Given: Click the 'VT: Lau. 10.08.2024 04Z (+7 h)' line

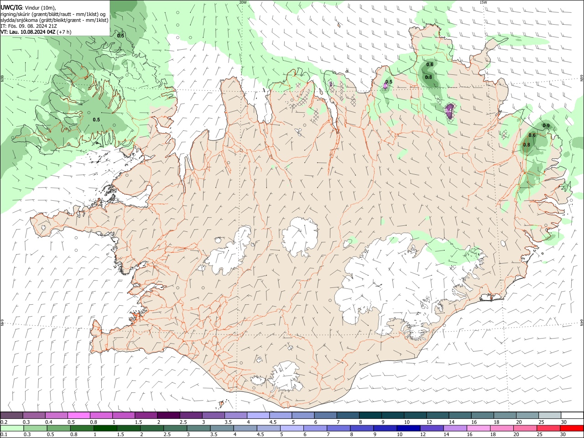Looking at the screenshot, I should pos(36,32).
